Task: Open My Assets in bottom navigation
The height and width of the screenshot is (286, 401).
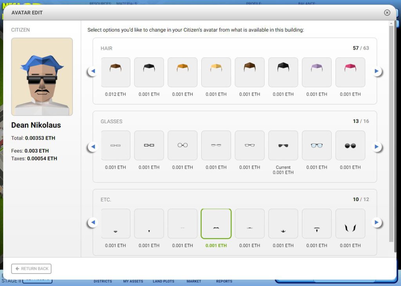Action: [133, 281]
